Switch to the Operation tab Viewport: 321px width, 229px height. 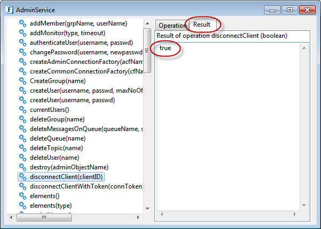[x=172, y=26]
